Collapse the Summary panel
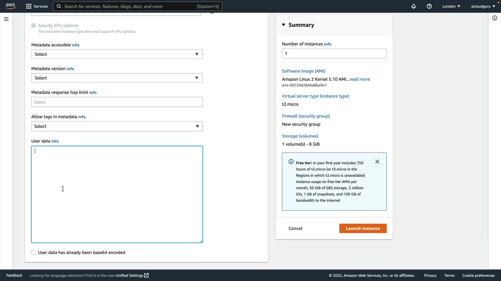The height and width of the screenshot is (281, 501). [x=284, y=25]
